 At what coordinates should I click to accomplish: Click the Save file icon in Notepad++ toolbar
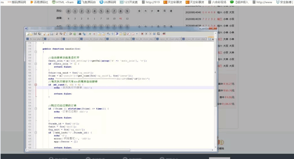pyautogui.click(x=35, y=34)
